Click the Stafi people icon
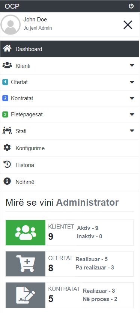The image size is (140, 313). tap(7, 131)
